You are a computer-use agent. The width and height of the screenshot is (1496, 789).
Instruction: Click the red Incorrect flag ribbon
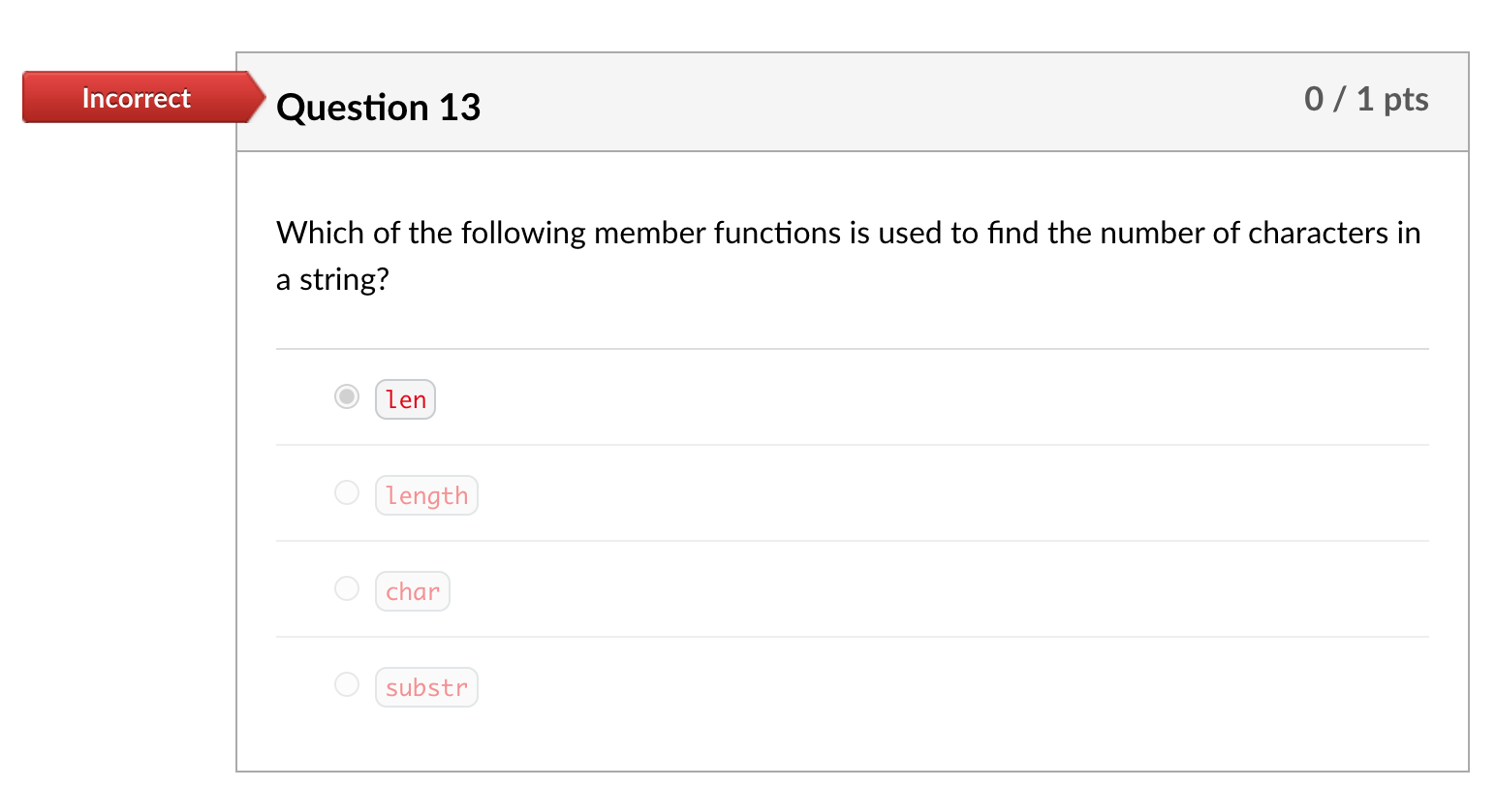point(138,97)
